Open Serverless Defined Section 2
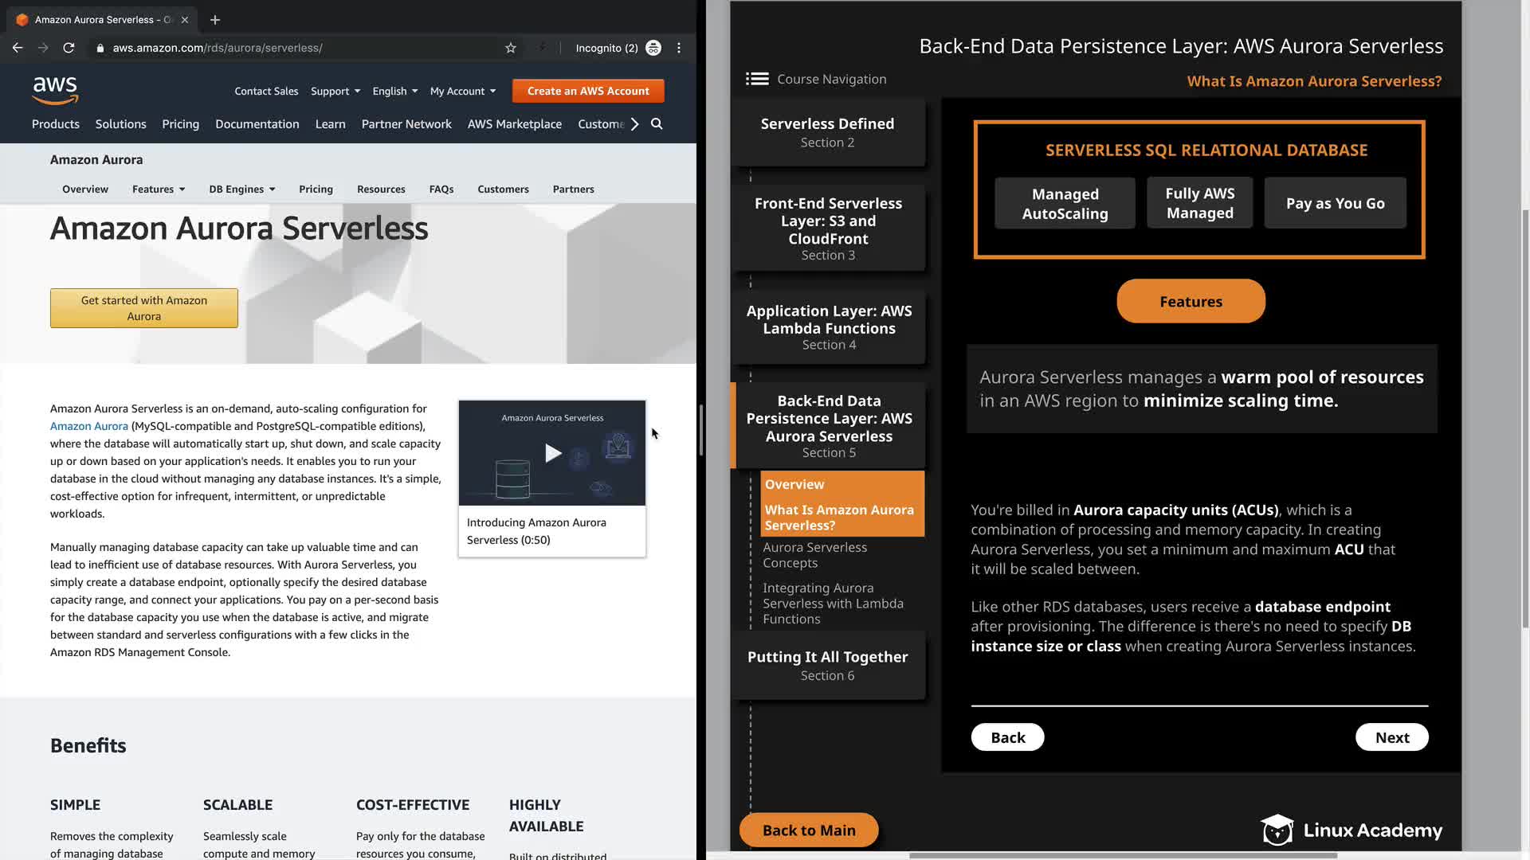 [x=827, y=132]
